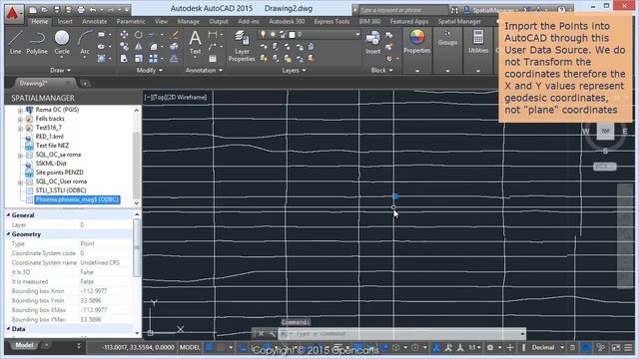Toggle the grid display in status bar
The height and width of the screenshot is (359, 639).
209,348
